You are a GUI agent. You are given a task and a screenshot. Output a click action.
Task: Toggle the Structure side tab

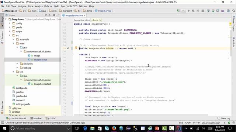(x=2, y=38)
